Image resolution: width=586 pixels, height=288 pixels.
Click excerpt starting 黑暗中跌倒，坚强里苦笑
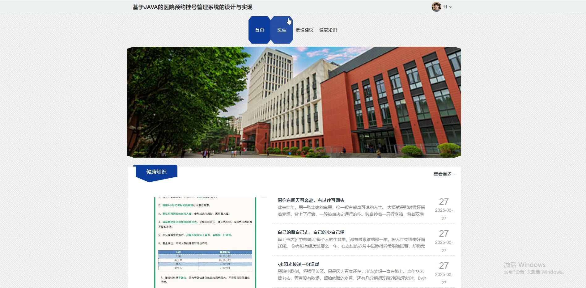point(352,275)
